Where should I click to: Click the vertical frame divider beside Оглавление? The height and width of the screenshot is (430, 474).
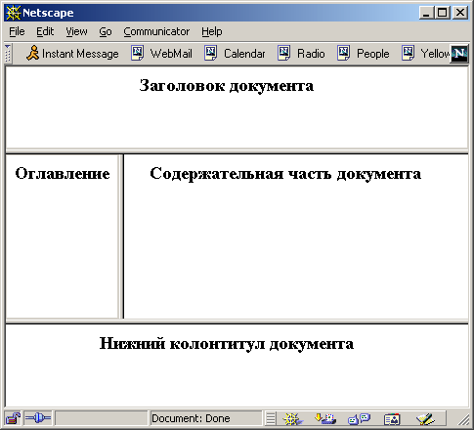tap(121, 236)
